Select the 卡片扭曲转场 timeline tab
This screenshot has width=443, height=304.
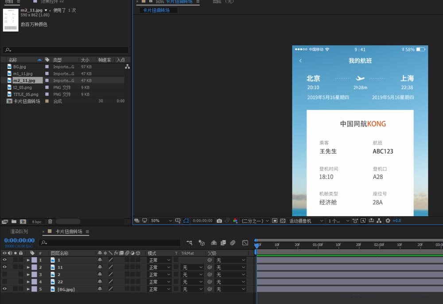pyautogui.click(x=69, y=232)
